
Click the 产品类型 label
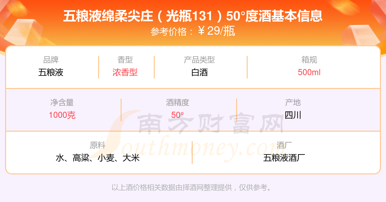[199, 60]
